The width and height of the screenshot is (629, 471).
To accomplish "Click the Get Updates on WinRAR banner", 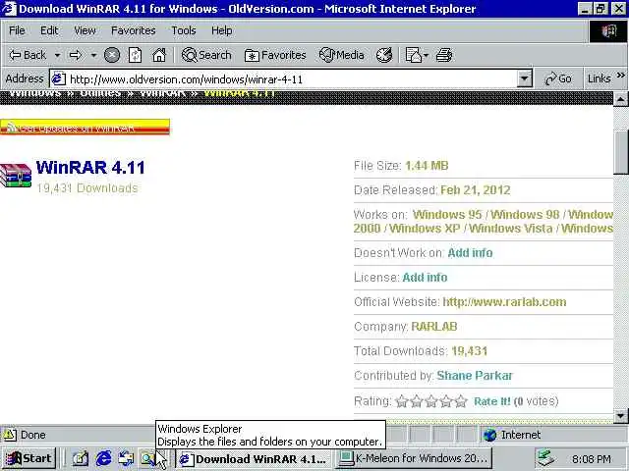I will coord(85,128).
